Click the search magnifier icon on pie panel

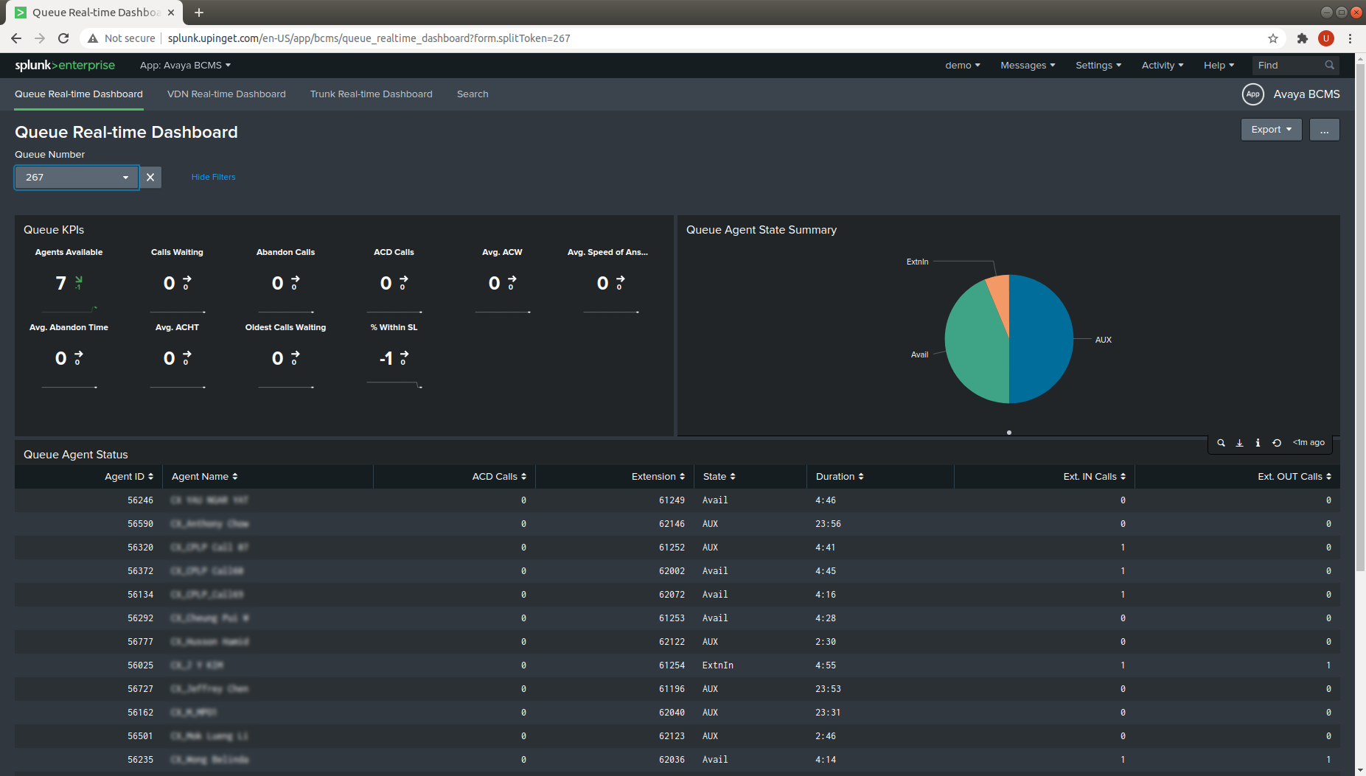click(1221, 443)
